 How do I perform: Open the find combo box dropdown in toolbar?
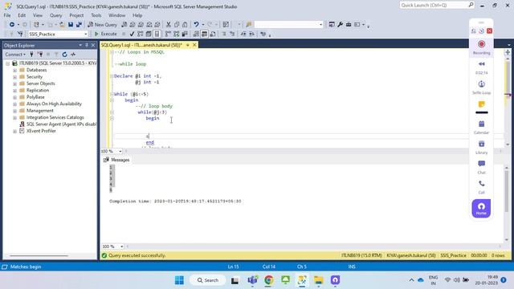(x=320, y=25)
